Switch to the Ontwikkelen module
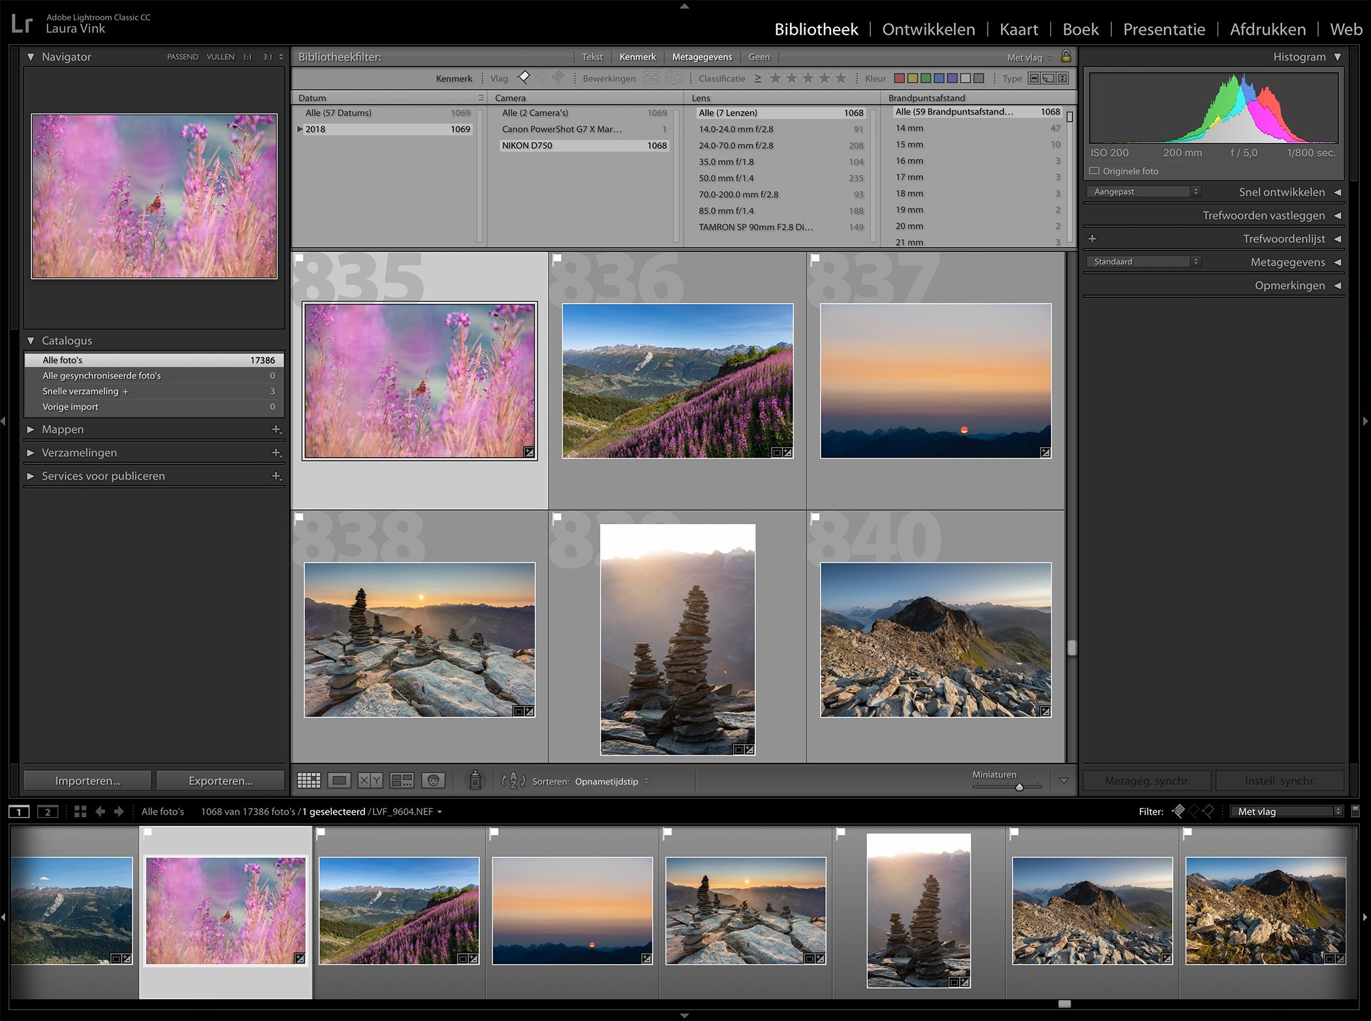The image size is (1371, 1021). pos(928,29)
